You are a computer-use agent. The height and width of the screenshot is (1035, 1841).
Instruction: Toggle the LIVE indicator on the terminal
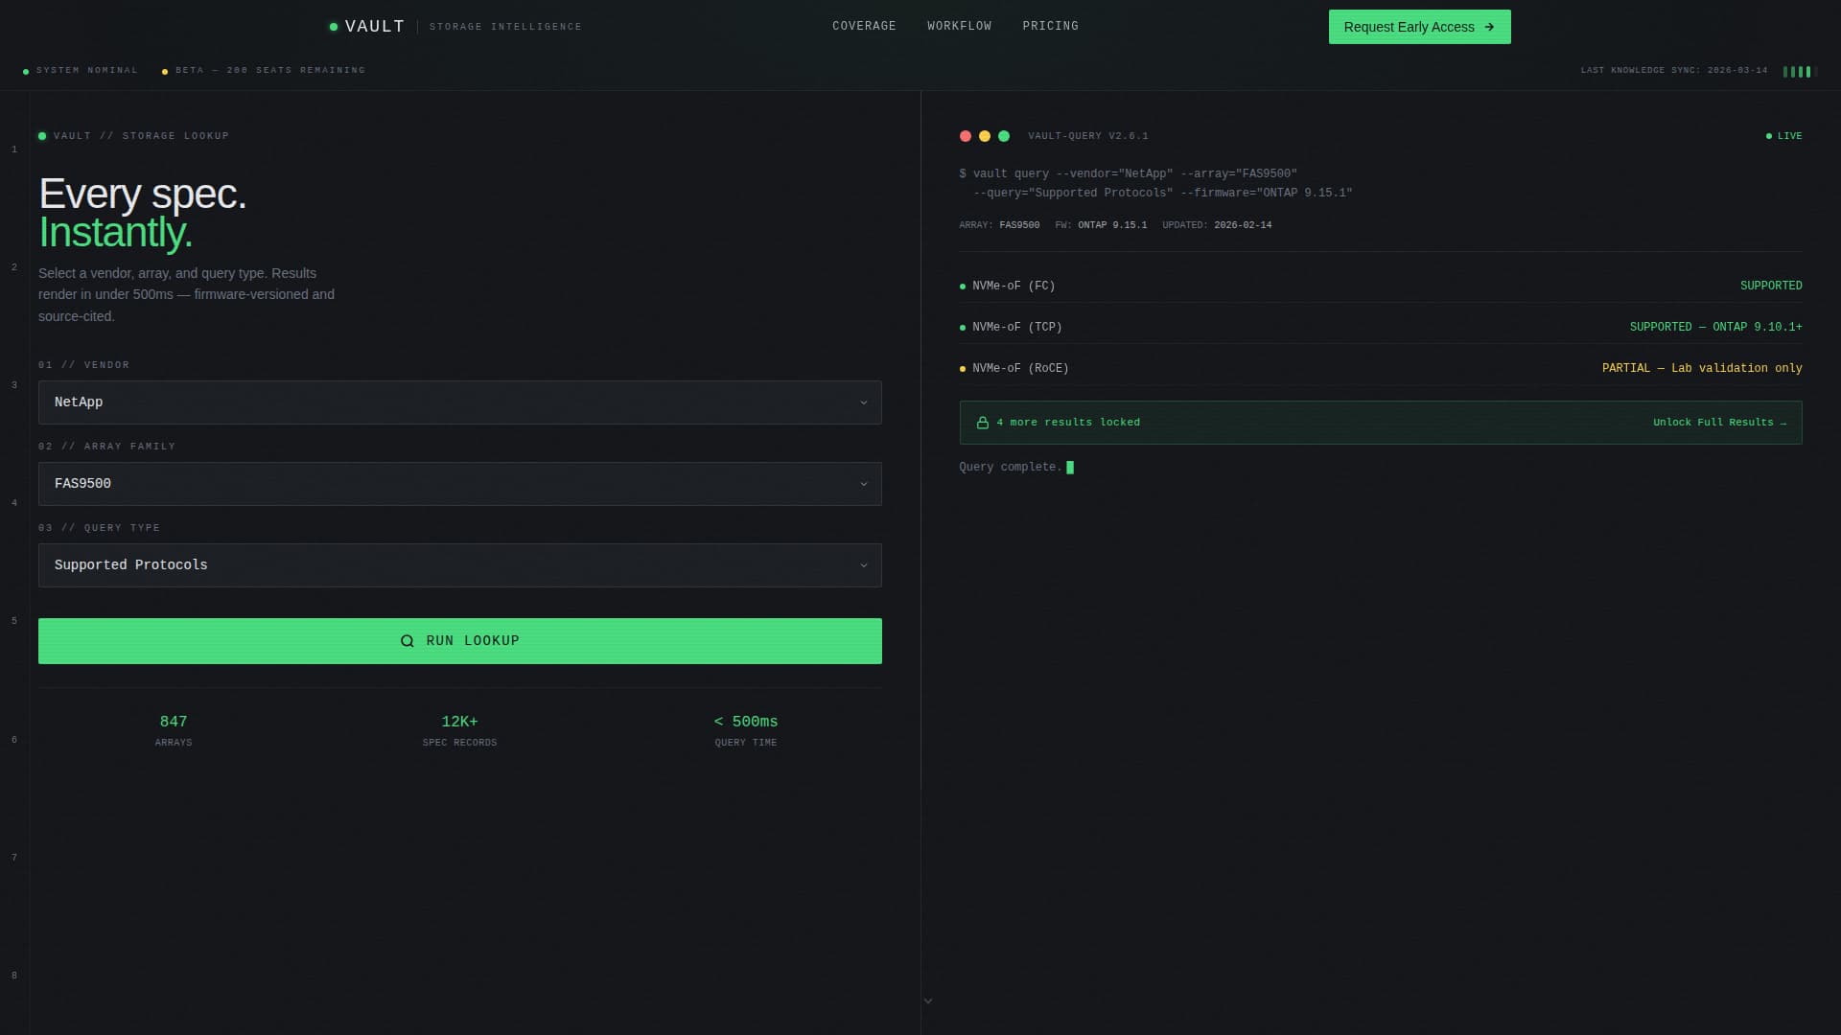1785,136
